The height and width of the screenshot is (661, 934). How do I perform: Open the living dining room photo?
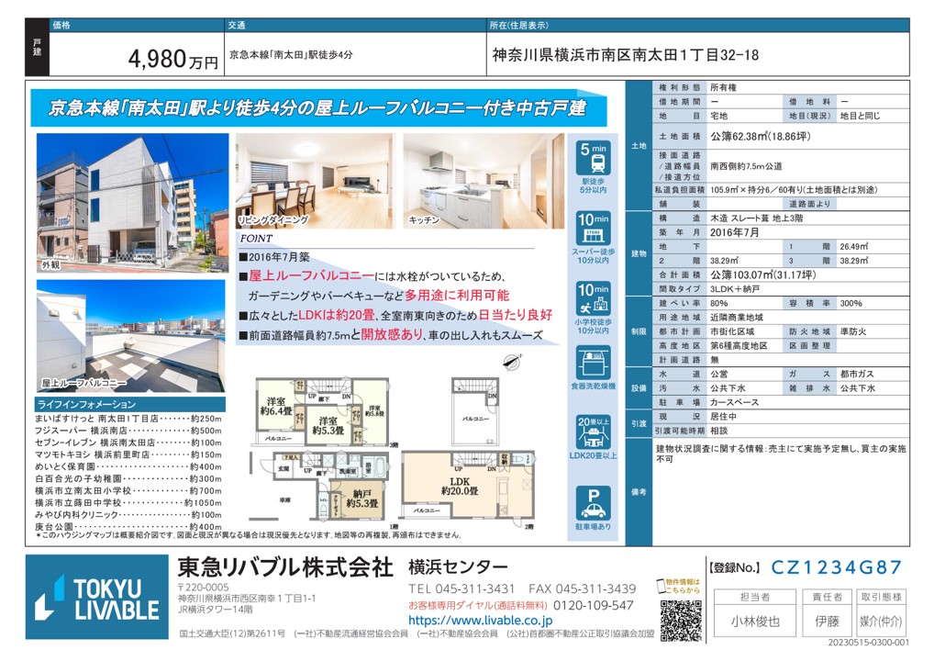point(315,180)
